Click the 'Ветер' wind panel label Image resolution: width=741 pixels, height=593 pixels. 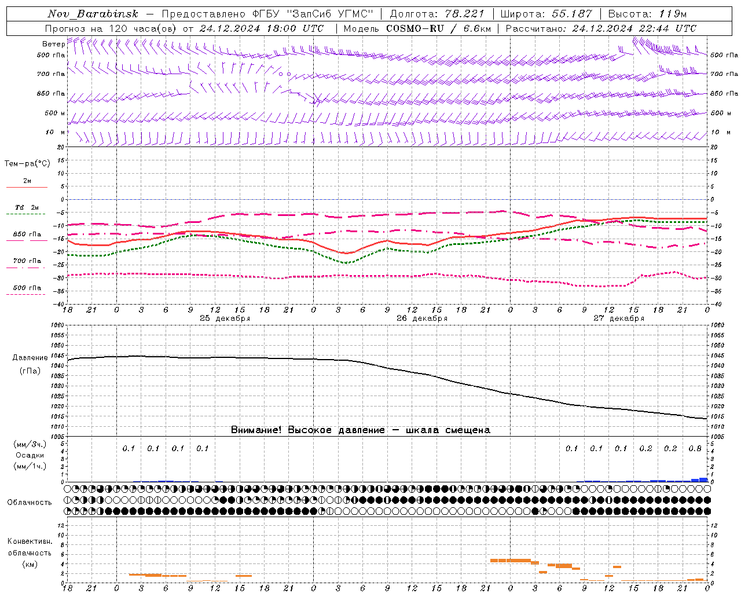[x=53, y=44]
